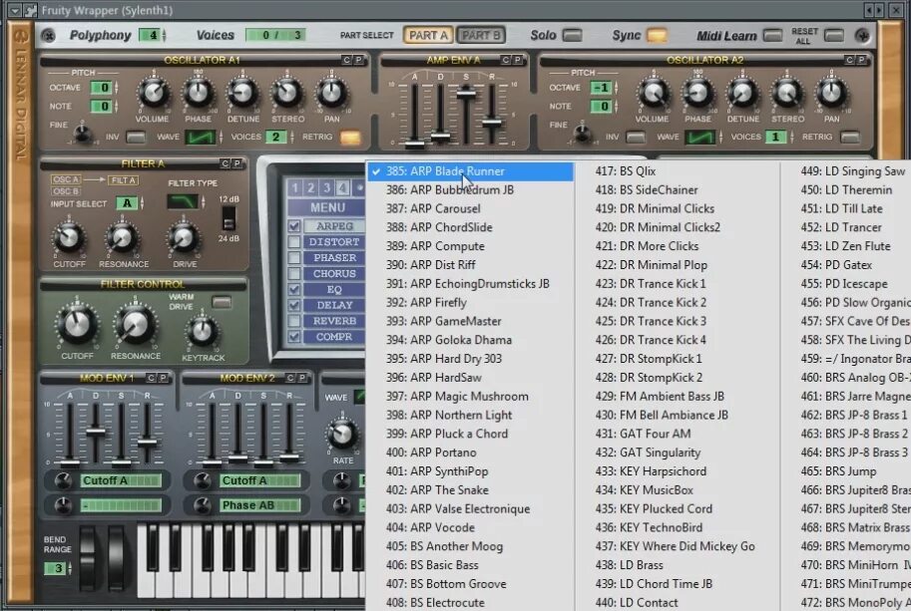Select preset 452: LD Trancer
This screenshot has height=611, width=911.
(847, 227)
